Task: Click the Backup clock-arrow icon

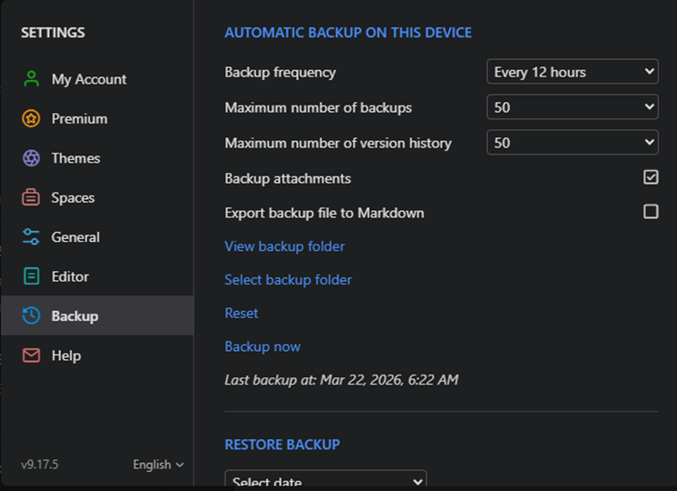Action: click(32, 316)
